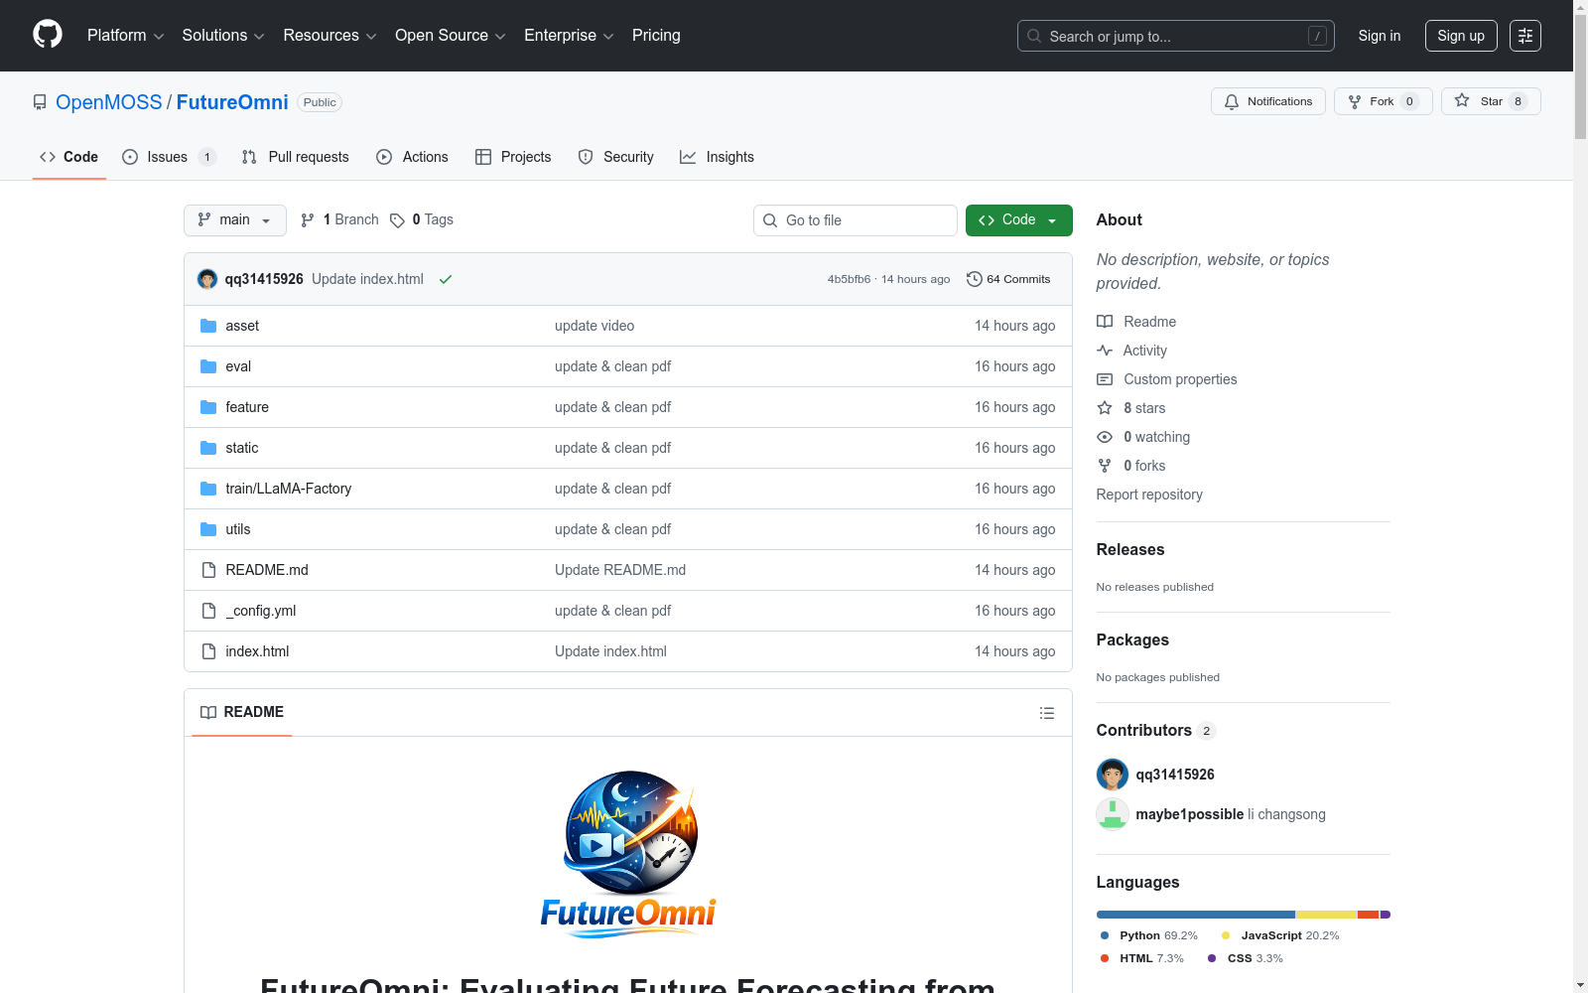The image size is (1588, 993).
Task: Open the maybe1possible contributor avatar
Action: pyautogui.click(x=1113, y=814)
